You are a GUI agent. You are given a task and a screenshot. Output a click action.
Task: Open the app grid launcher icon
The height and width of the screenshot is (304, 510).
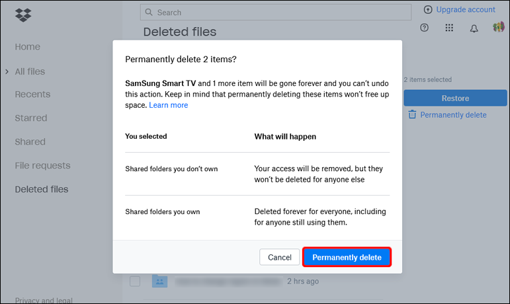click(449, 28)
